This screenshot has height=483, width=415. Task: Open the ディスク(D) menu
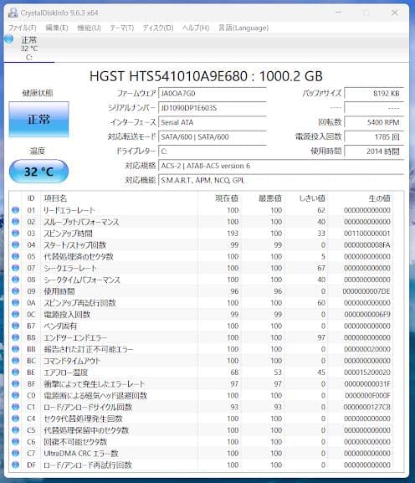pyautogui.click(x=158, y=28)
